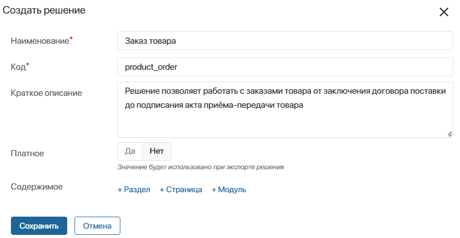Click the Наименование field with Заказ товара
The image size is (460, 238).
pyautogui.click(x=285, y=41)
